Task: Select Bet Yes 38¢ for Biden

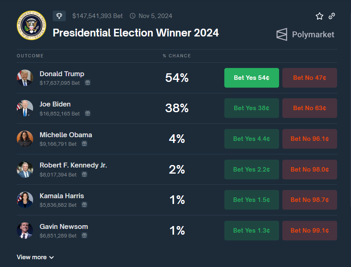Action: (x=251, y=108)
